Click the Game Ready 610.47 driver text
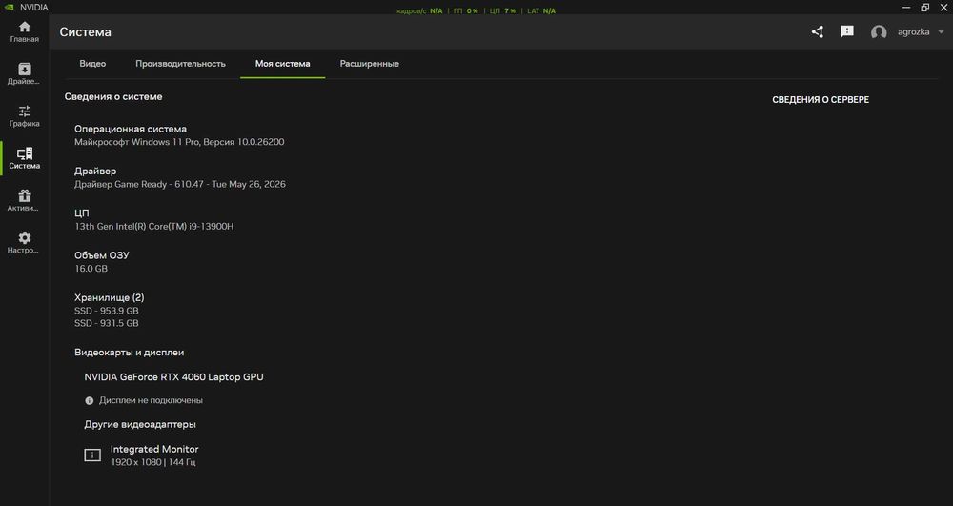This screenshot has height=506, width=953. pyautogui.click(x=180, y=184)
